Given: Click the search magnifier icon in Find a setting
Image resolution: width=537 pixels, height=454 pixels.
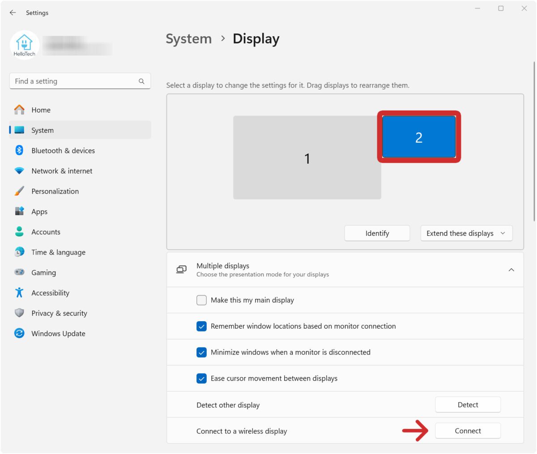Looking at the screenshot, I should [x=141, y=81].
